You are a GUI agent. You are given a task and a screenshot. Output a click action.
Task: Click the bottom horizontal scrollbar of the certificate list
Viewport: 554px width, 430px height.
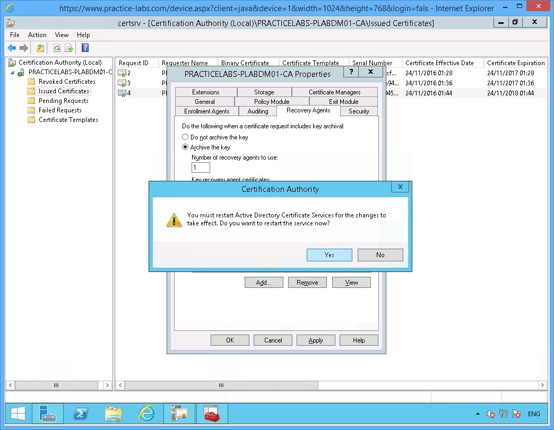tap(221, 385)
